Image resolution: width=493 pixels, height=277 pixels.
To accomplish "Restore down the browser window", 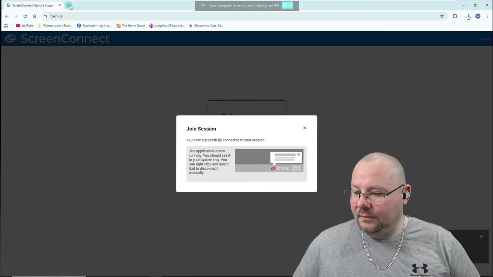I will [475, 5].
